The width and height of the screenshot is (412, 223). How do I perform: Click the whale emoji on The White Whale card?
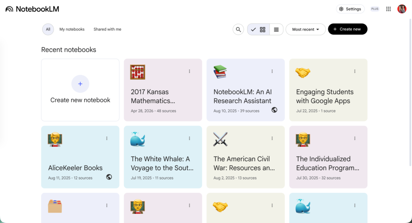click(138, 139)
